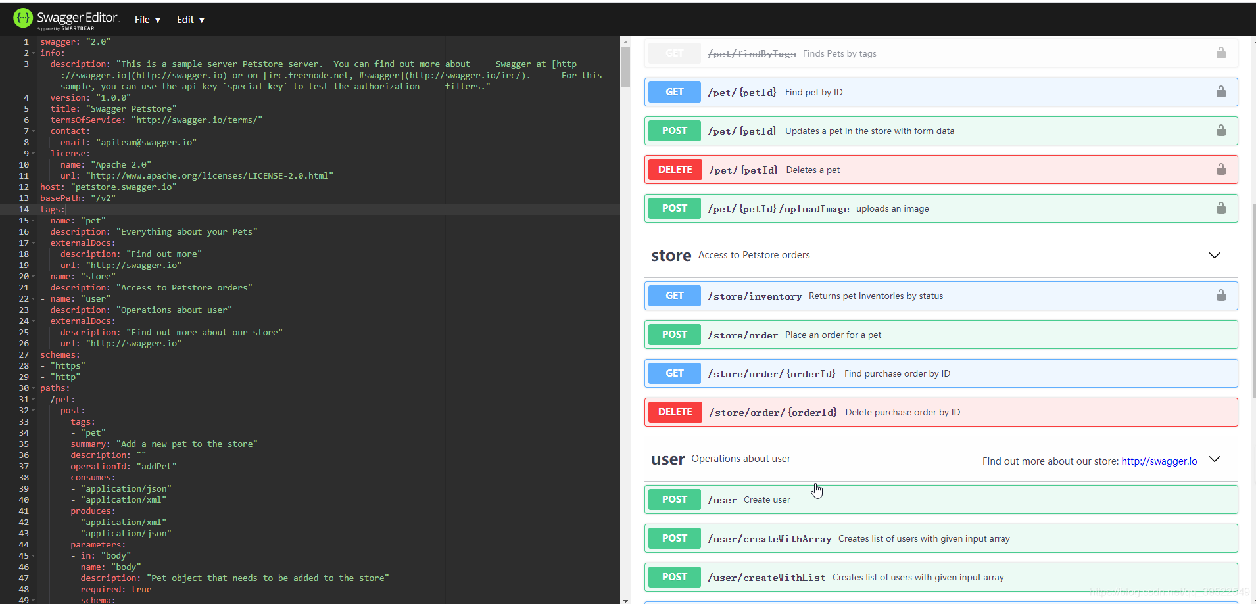Click the summary: "Add a new pet" line
The width and height of the screenshot is (1256, 604).
[x=164, y=444]
